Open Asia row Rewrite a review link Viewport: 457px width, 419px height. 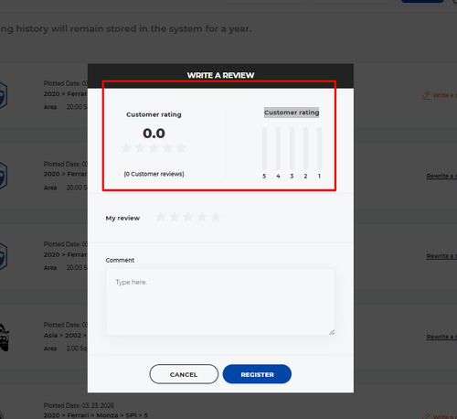point(441,337)
